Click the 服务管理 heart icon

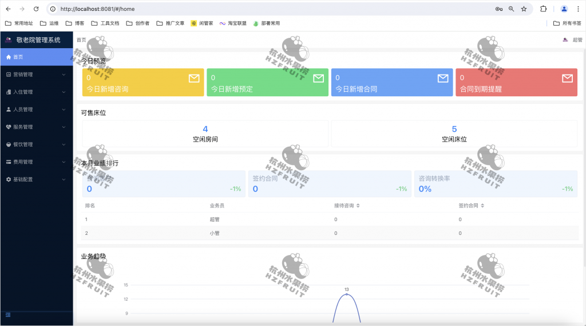[9, 127]
